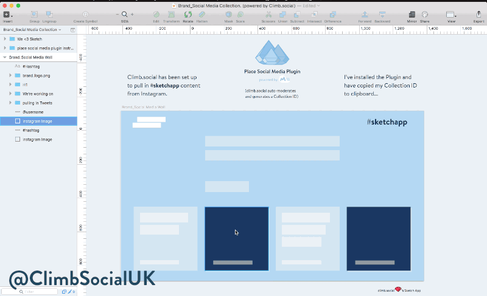Screen dimensions: 487x296
Task: Click the Mirror icon
Action: click(412, 14)
